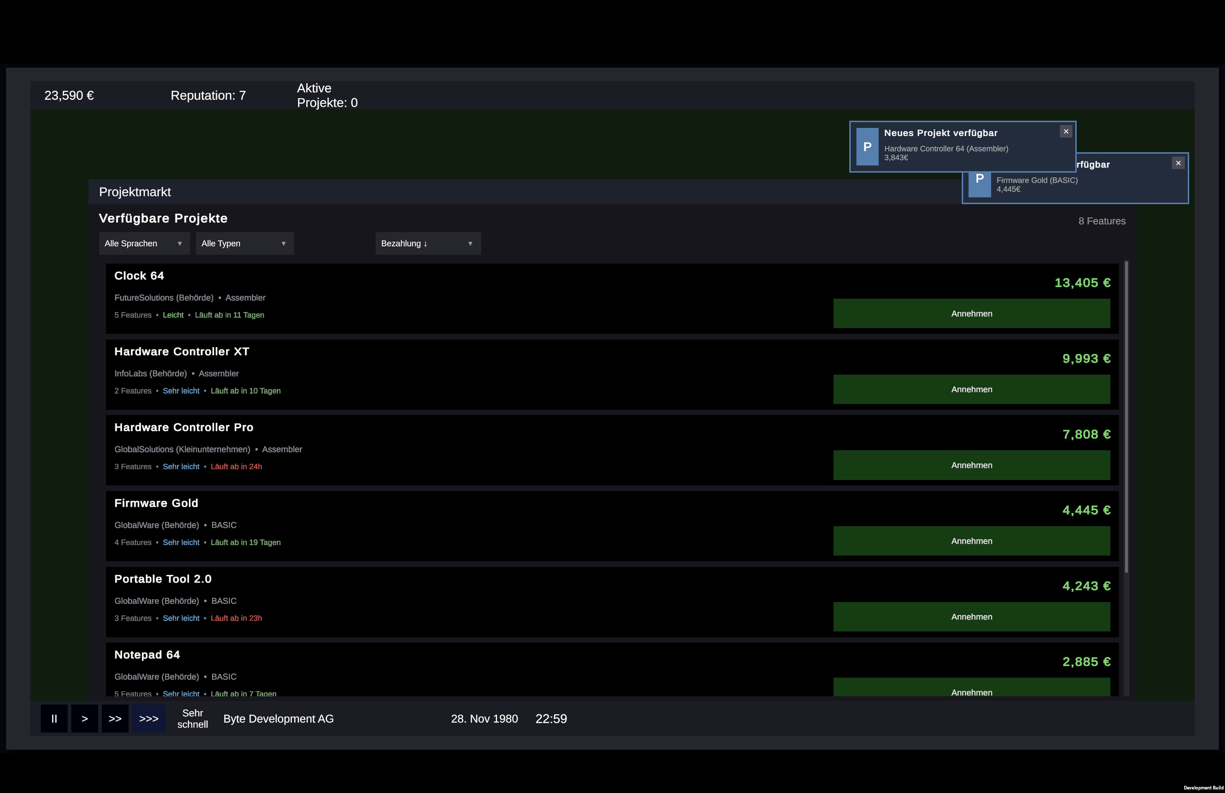Viewport: 1225px width, 793px height.
Task: Open the Projektmarkt header
Action: (135, 192)
